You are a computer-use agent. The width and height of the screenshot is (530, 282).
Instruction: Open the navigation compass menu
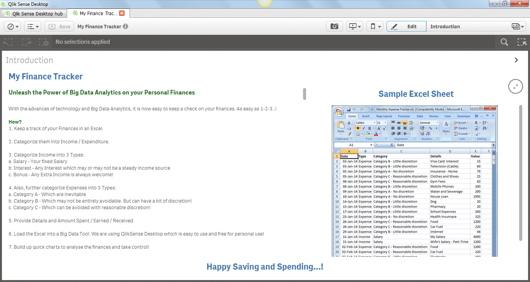coord(12,26)
